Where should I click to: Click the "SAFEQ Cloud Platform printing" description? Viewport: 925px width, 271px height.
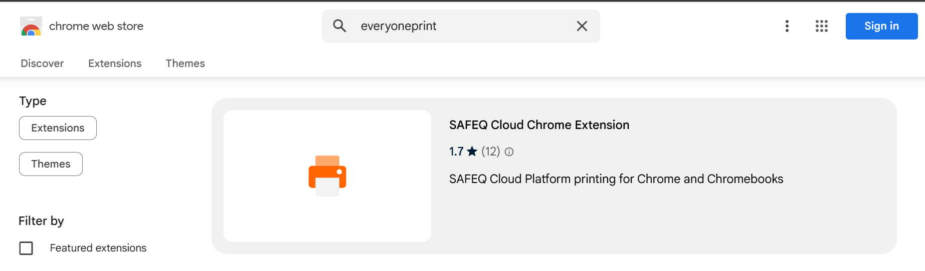pyautogui.click(x=616, y=179)
